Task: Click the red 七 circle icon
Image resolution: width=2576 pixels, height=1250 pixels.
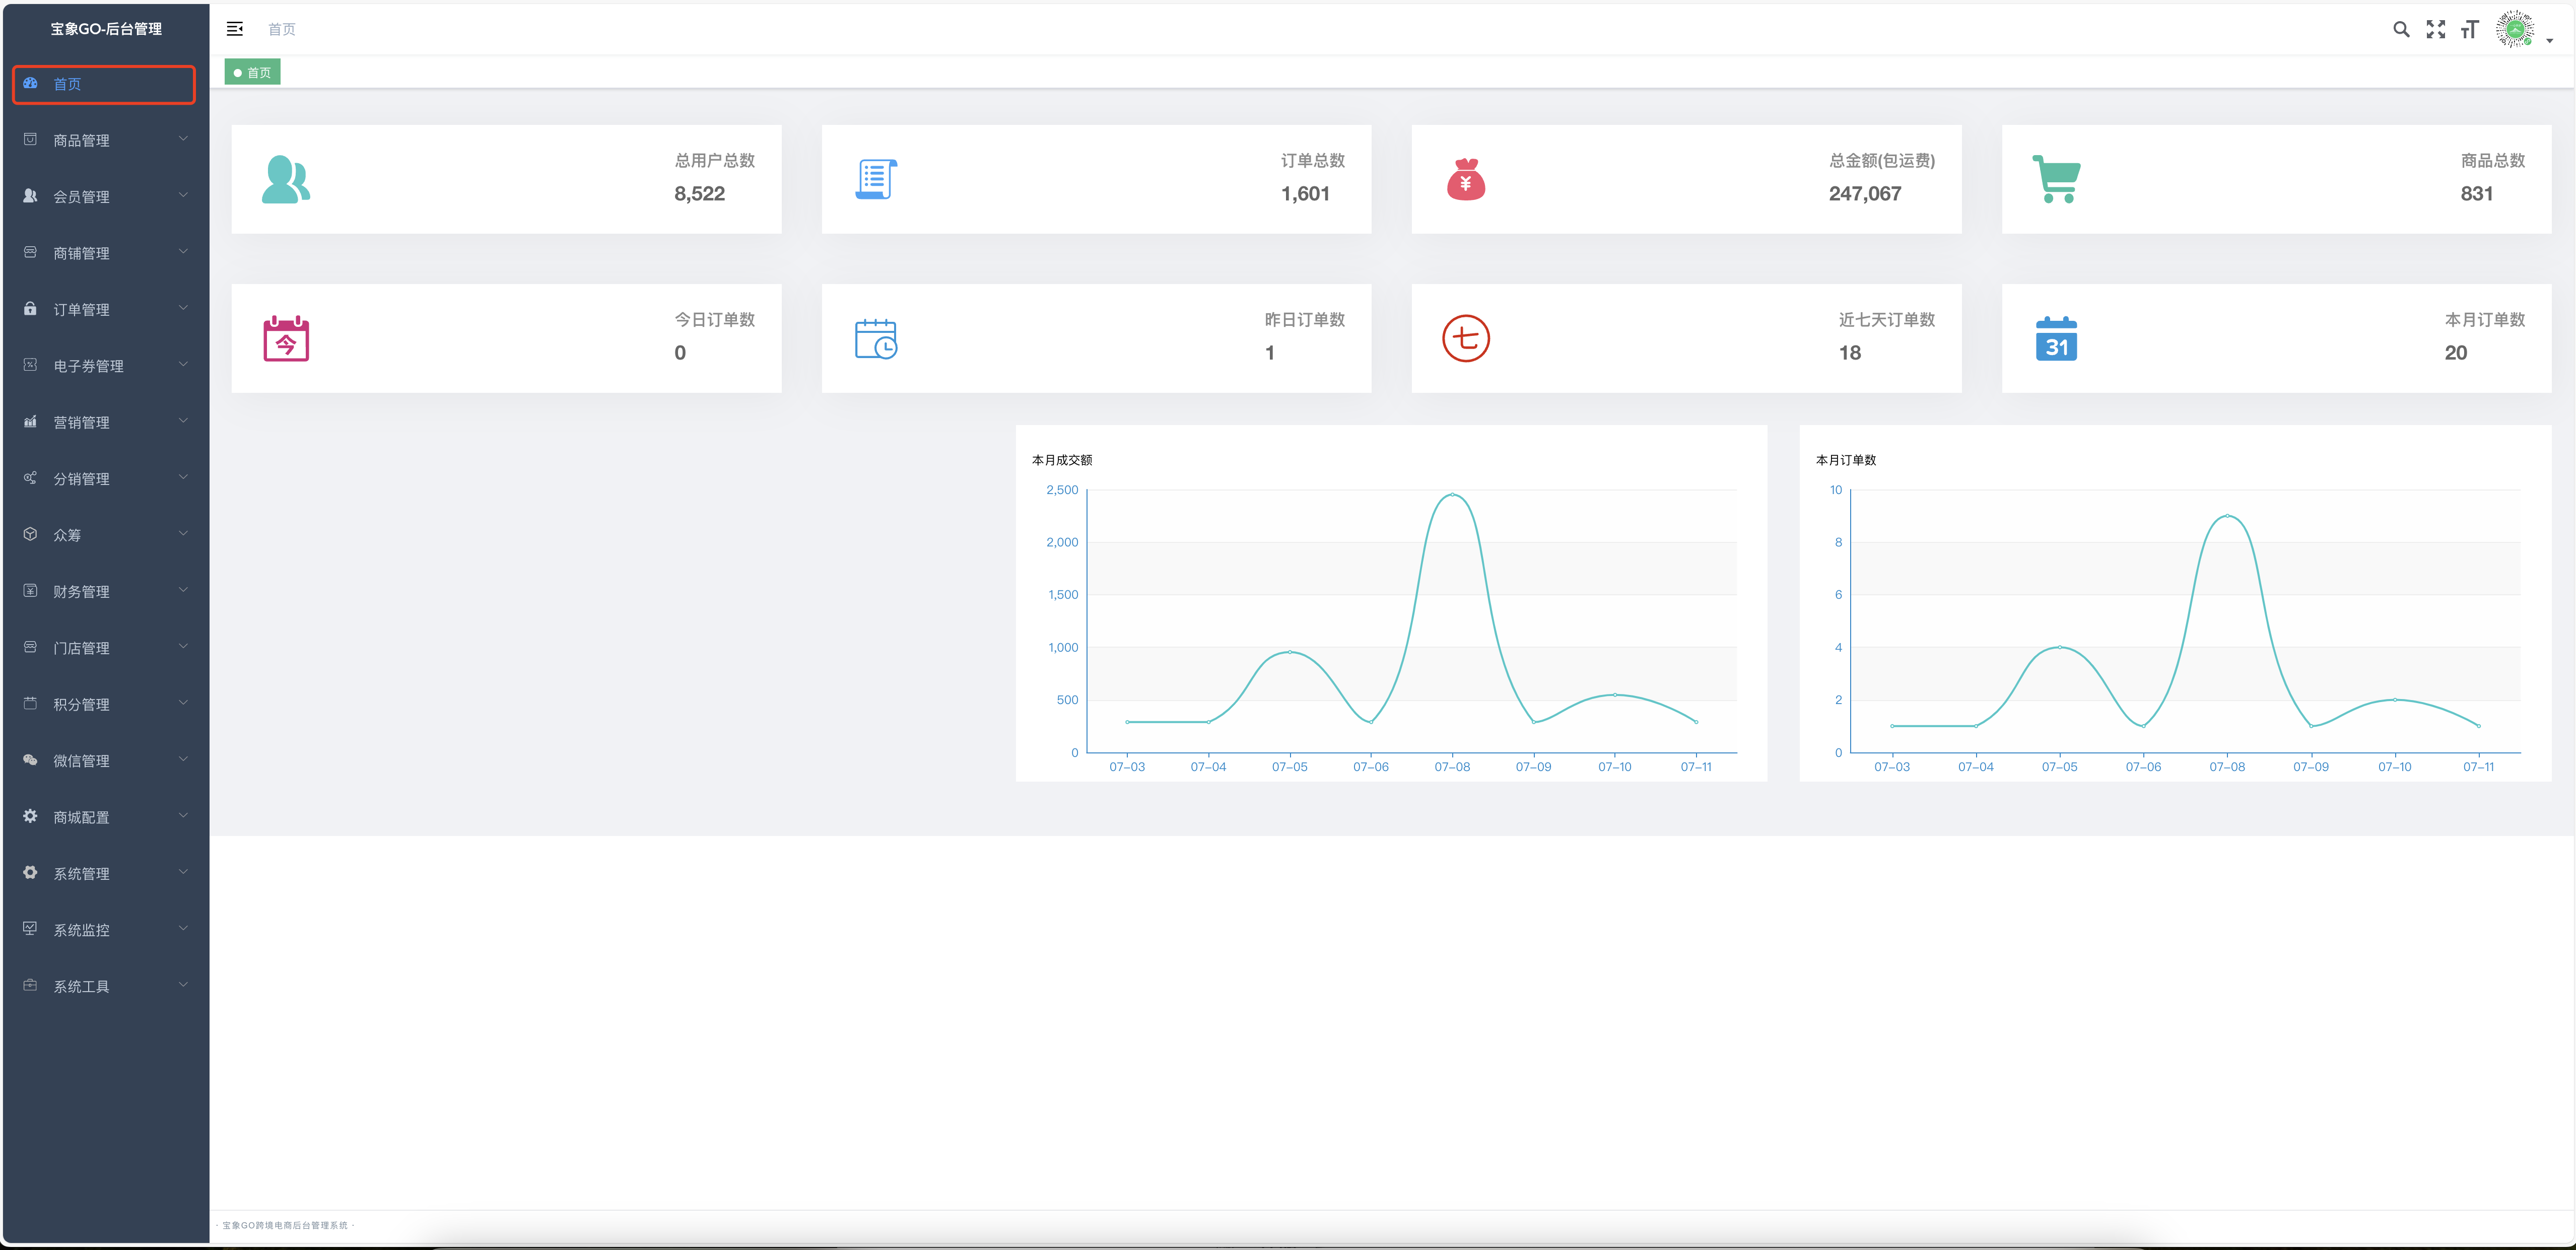Action: coord(1465,339)
